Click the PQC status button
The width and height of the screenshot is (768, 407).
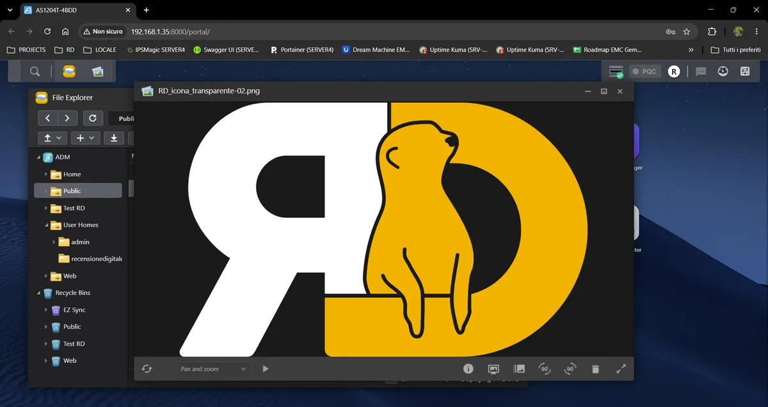644,72
